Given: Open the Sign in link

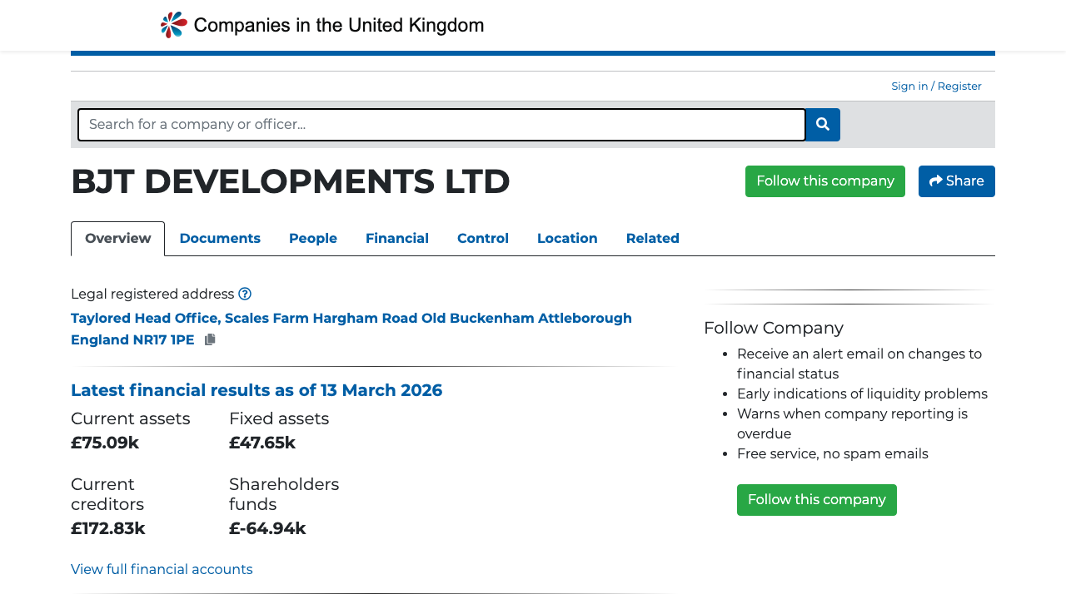Looking at the screenshot, I should pos(909,86).
